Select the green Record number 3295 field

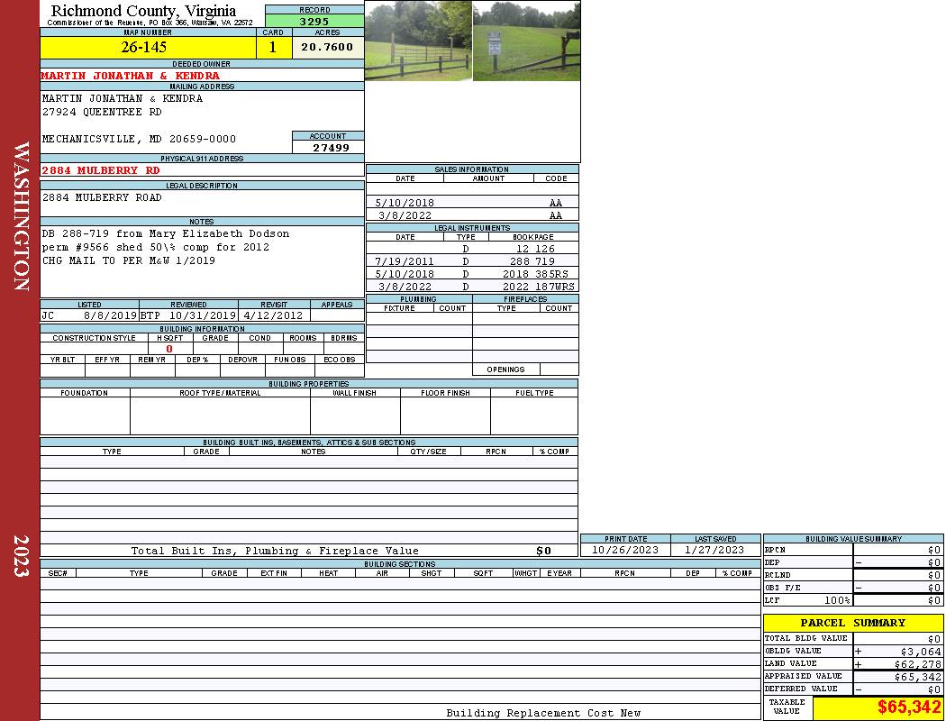[x=314, y=21]
